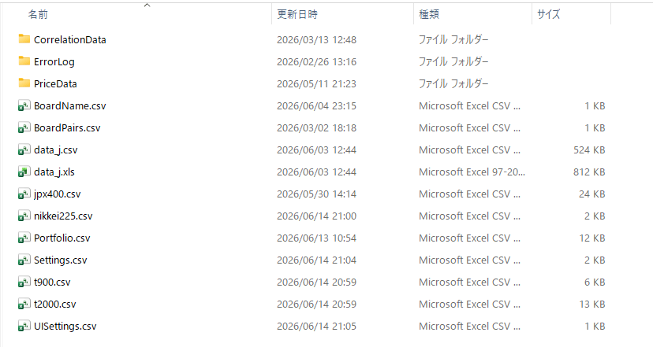Sort by the 種類 column header
Screen dimensions: 653x347
pyautogui.click(x=429, y=14)
